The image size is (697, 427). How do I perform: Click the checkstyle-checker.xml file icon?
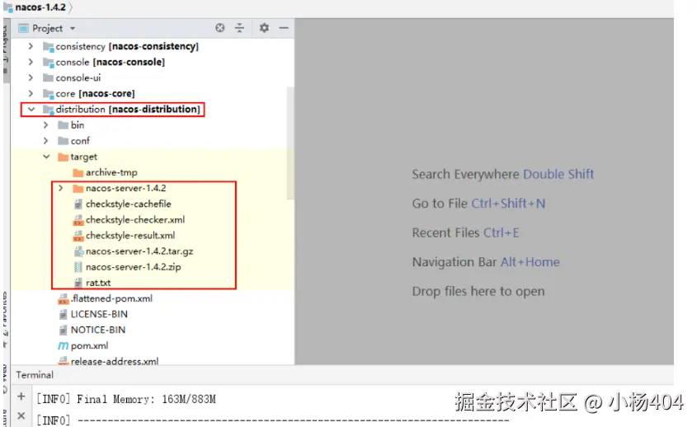(78, 220)
